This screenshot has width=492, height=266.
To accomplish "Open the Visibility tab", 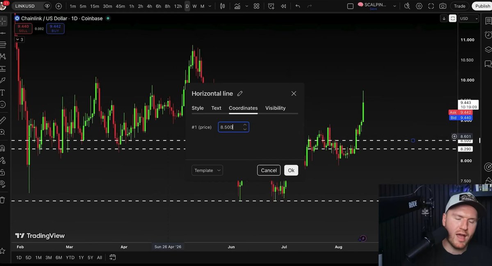I will [276, 108].
